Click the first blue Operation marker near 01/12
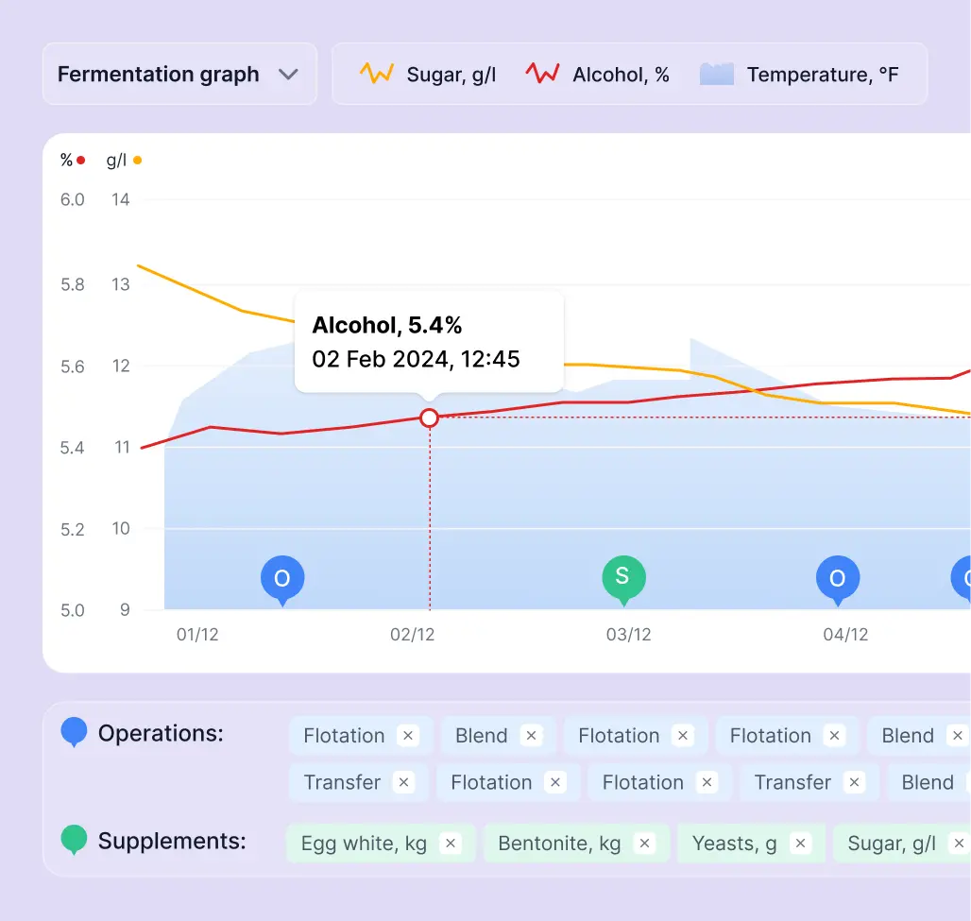 pyautogui.click(x=281, y=578)
